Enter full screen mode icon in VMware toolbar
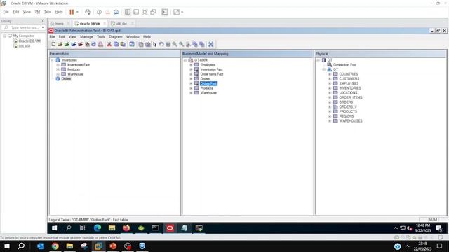 (x=145, y=12)
